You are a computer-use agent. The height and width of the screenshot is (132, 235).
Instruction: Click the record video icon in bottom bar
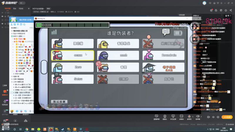click(x=209, y=117)
